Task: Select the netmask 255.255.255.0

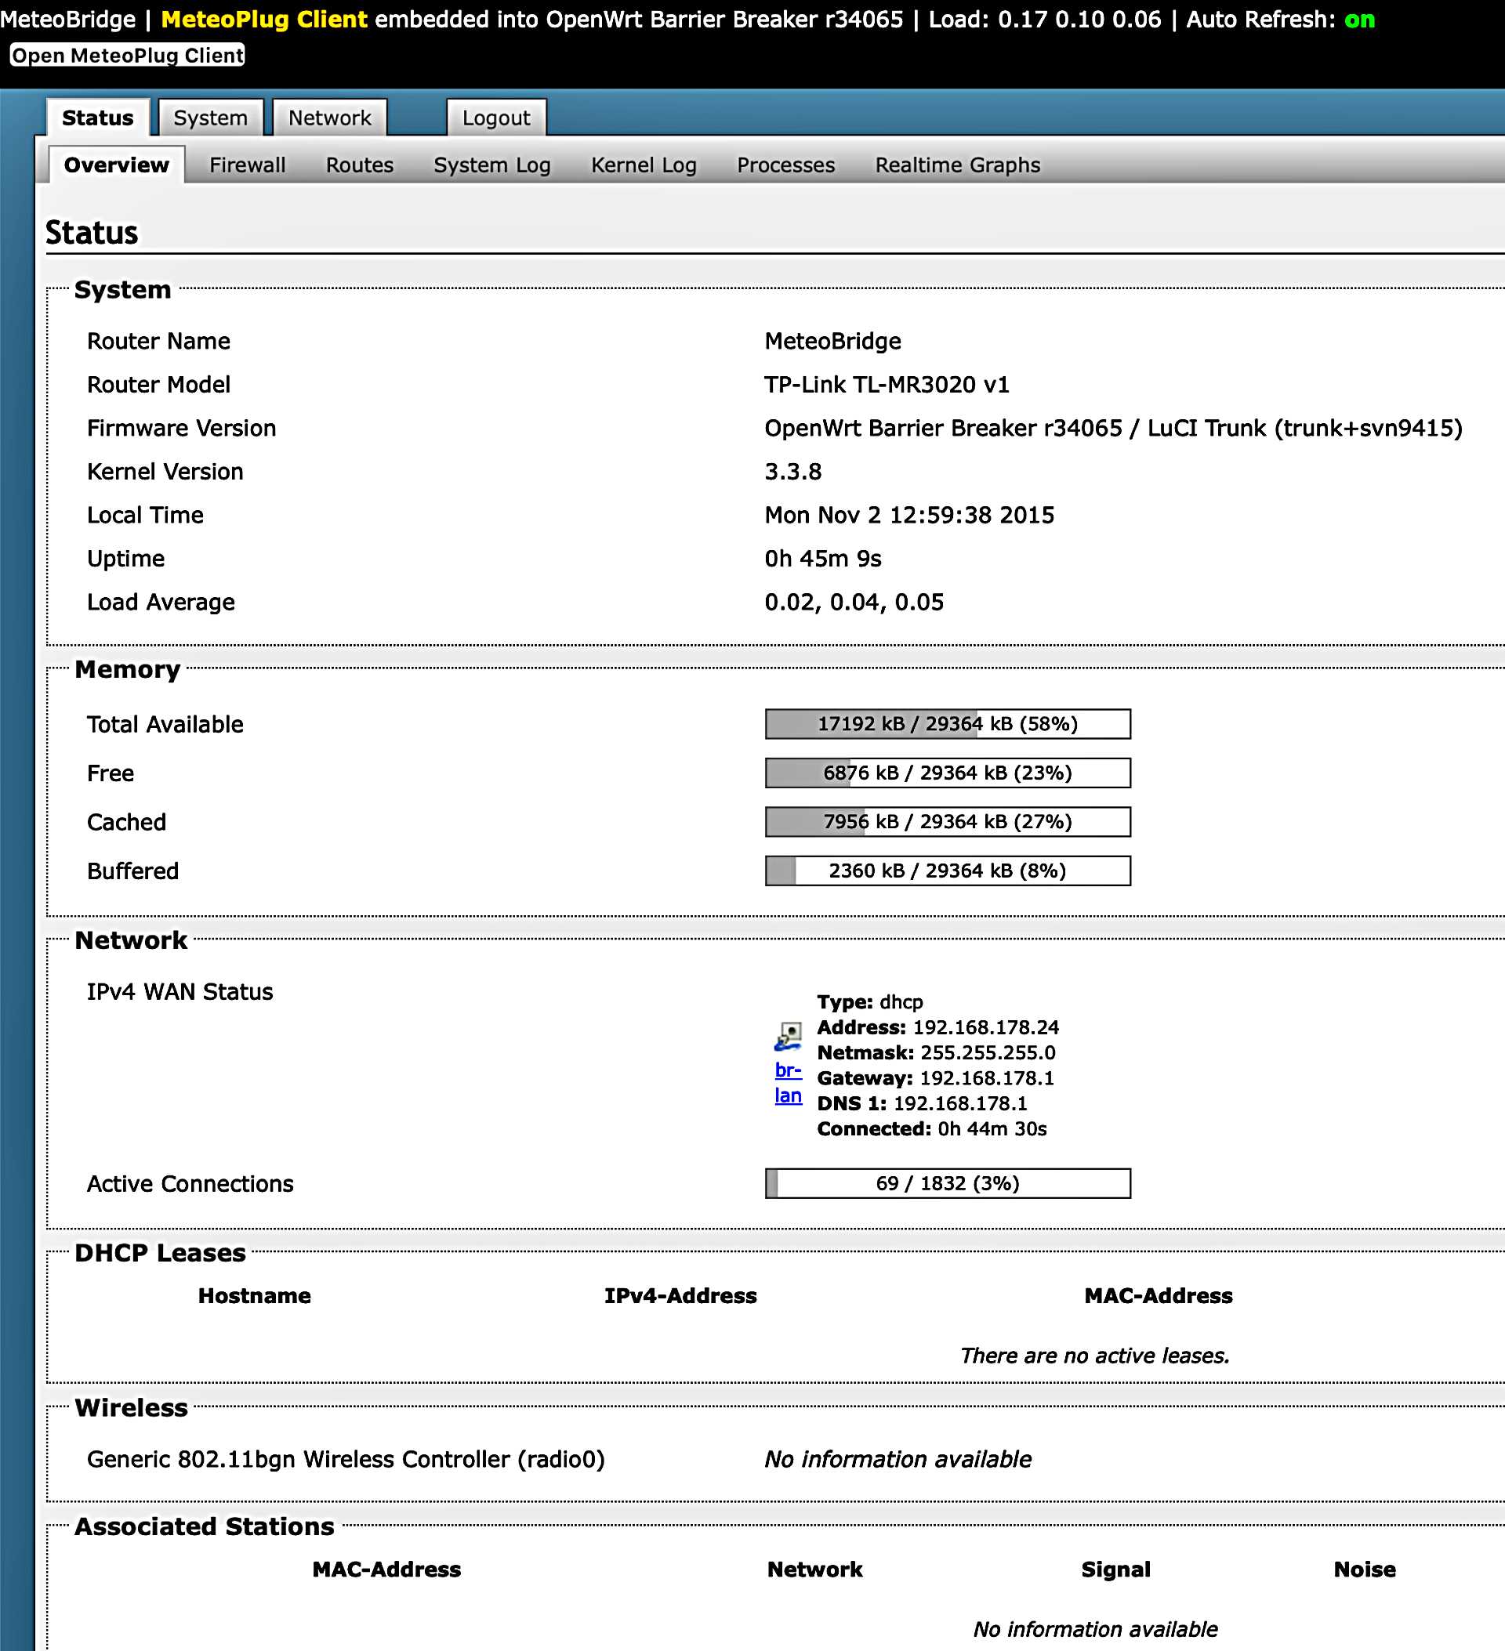Action: pyautogui.click(x=987, y=1052)
